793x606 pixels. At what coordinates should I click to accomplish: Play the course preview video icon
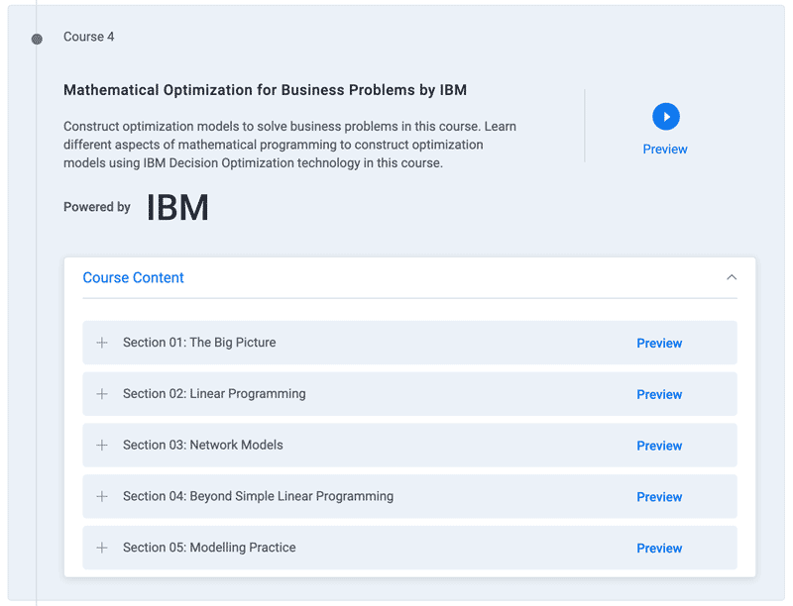[x=665, y=117]
